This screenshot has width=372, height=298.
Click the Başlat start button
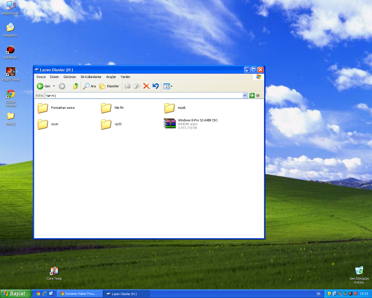[16, 294]
